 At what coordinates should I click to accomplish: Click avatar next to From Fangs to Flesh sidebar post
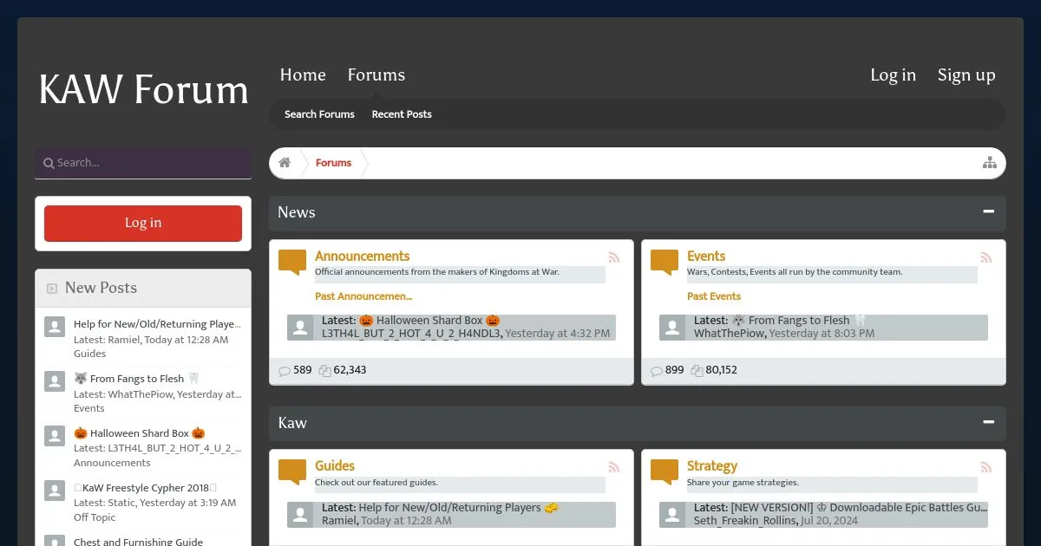pos(55,381)
